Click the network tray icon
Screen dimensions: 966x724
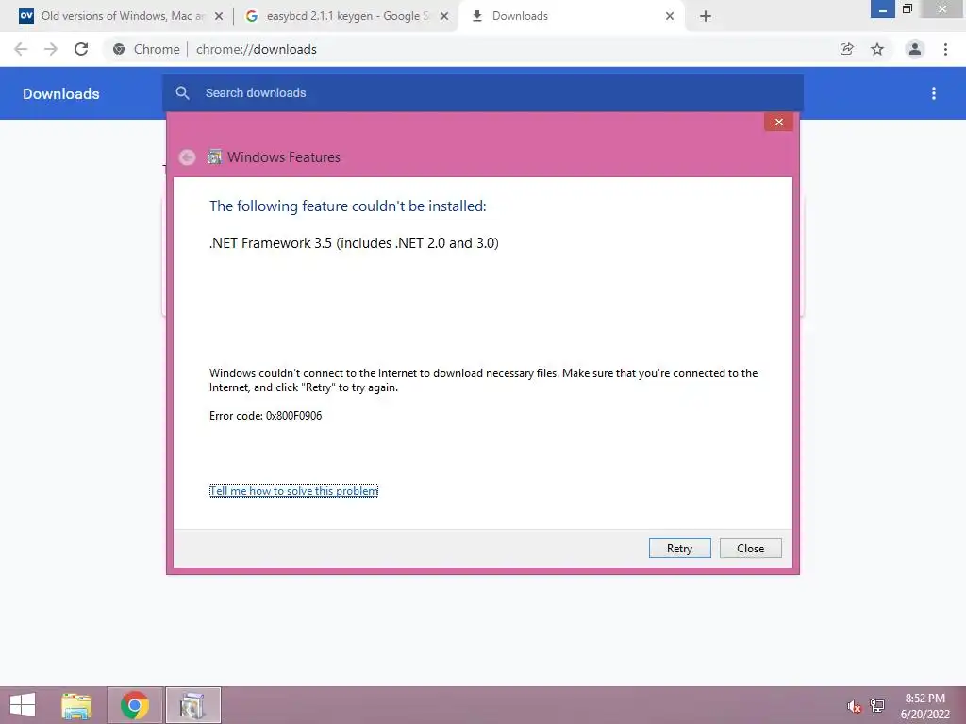tap(877, 706)
